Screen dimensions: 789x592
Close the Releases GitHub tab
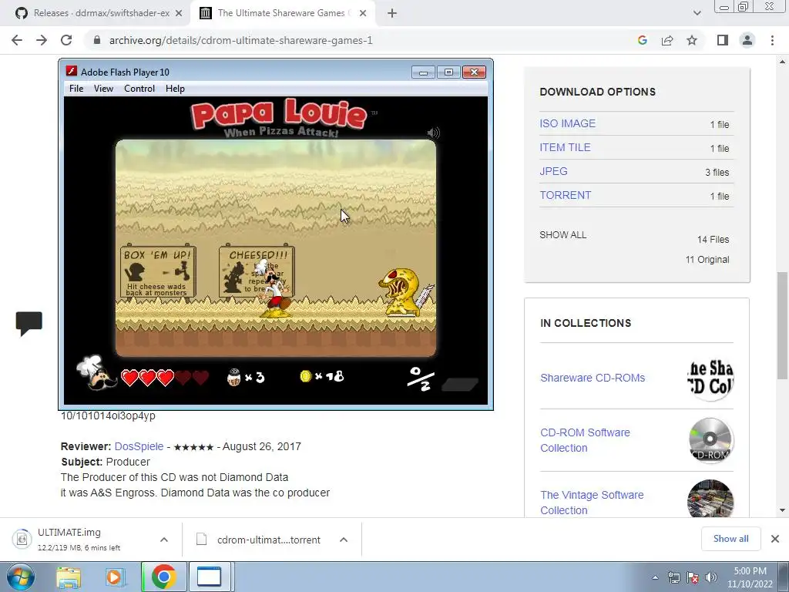coord(179,14)
